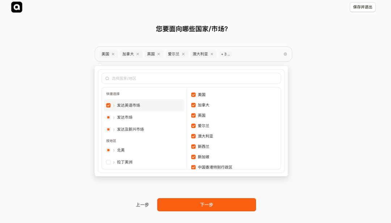391x223 pixels.
Task: Remove the 澳大利亚 tag
Action: pos(212,54)
